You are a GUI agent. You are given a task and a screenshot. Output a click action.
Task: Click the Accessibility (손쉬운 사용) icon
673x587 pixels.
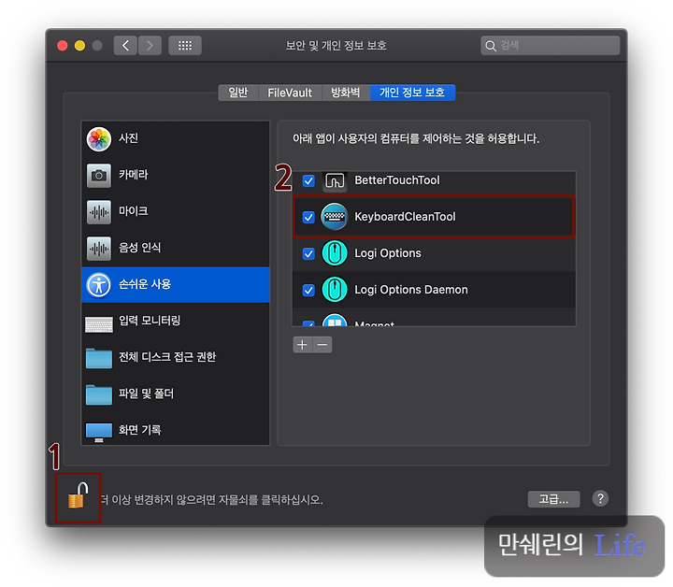99,285
